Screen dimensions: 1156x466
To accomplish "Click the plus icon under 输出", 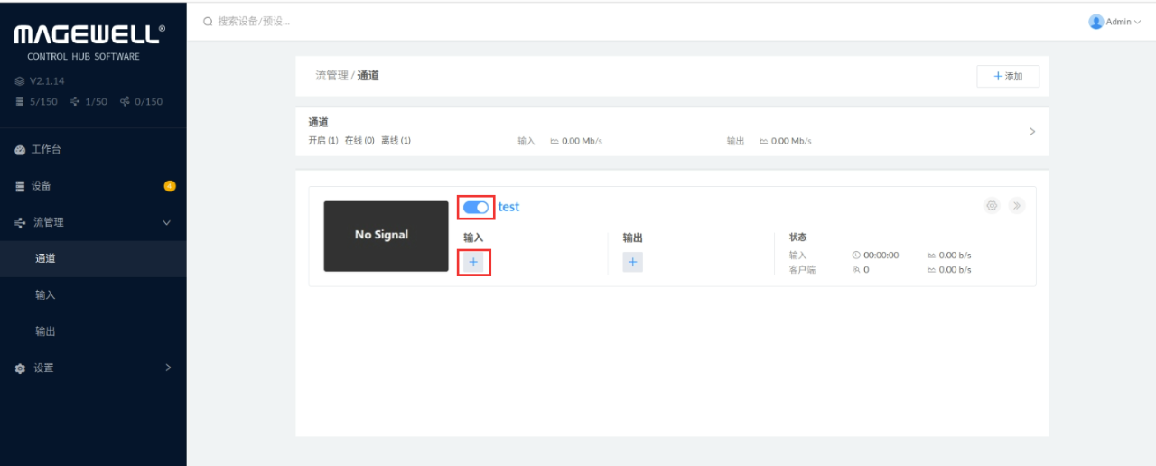I will pyautogui.click(x=632, y=262).
